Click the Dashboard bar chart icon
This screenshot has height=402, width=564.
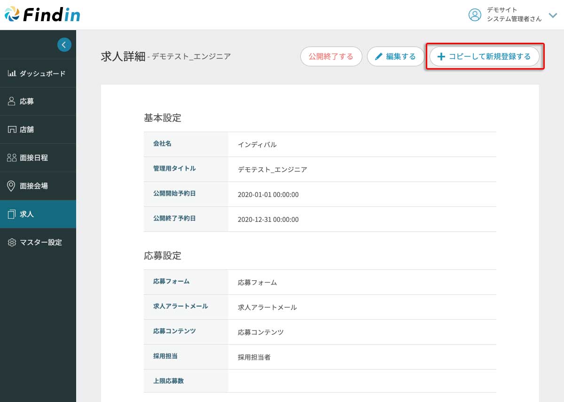(12, 73)
